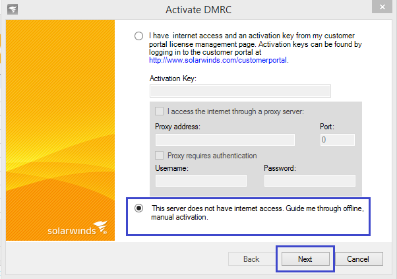The width and height of the screenshot is (397, 279).
Task: Close the Activate DMRC dialog
Action: tap(382, 7)
